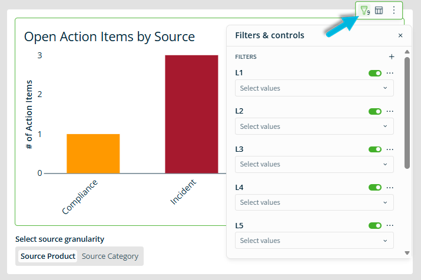Open more options for L1 filter
The width and height of the screenshot is (421, 280).
(390, 73)
